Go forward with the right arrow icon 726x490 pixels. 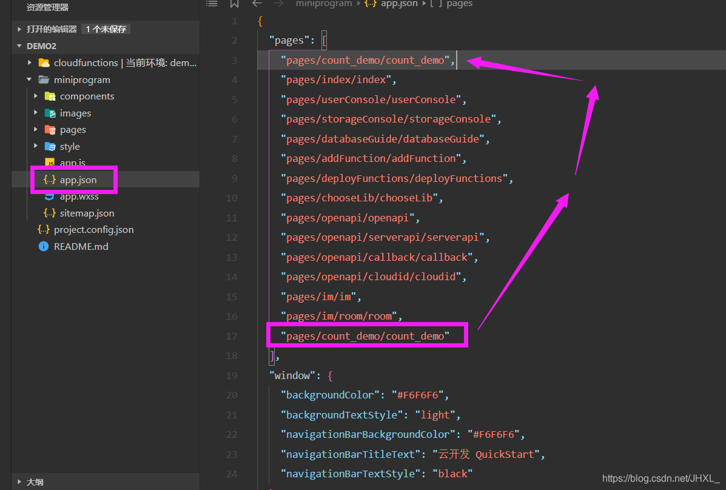click(x=278, y=4)
